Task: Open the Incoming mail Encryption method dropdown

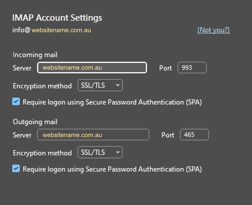Action: click(100, 85)
